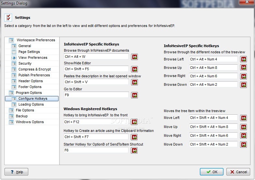Click the Settings checklist icon in header

8,18
